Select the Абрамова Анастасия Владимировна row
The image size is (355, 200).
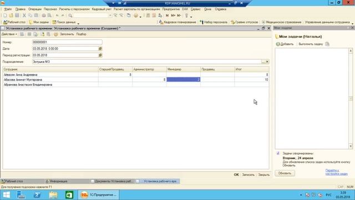pyautogui.click(x=136, y=84)
